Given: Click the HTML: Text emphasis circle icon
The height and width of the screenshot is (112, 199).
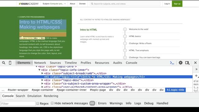Looking at the screenshot, I should (125, 50).
